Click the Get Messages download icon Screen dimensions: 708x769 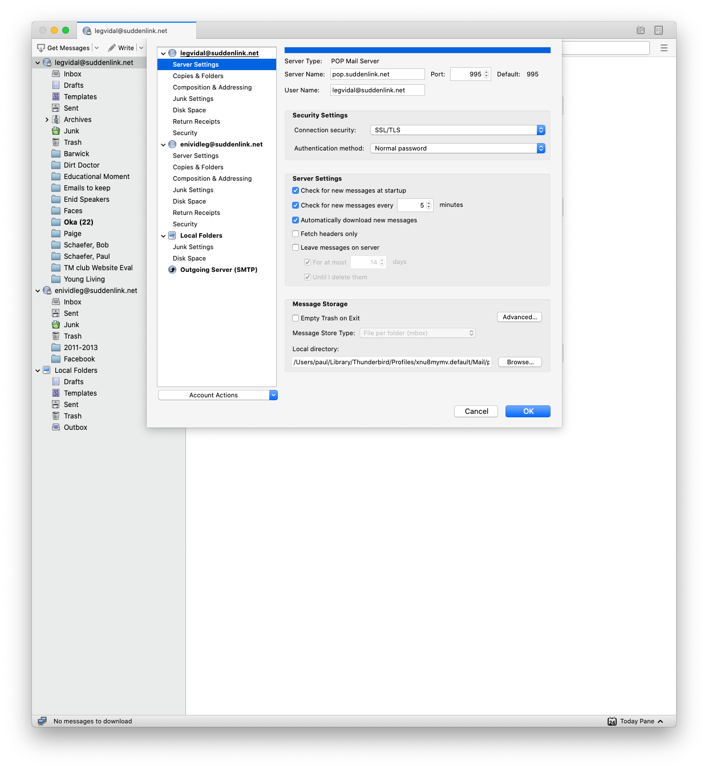41,48
